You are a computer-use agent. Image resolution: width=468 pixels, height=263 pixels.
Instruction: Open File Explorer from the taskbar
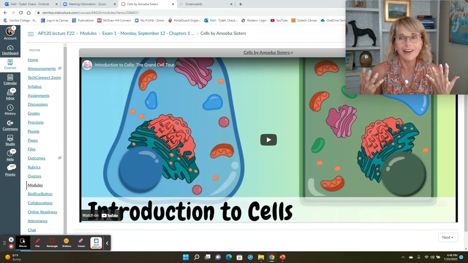pyautogui.click(x=261, y=257)
